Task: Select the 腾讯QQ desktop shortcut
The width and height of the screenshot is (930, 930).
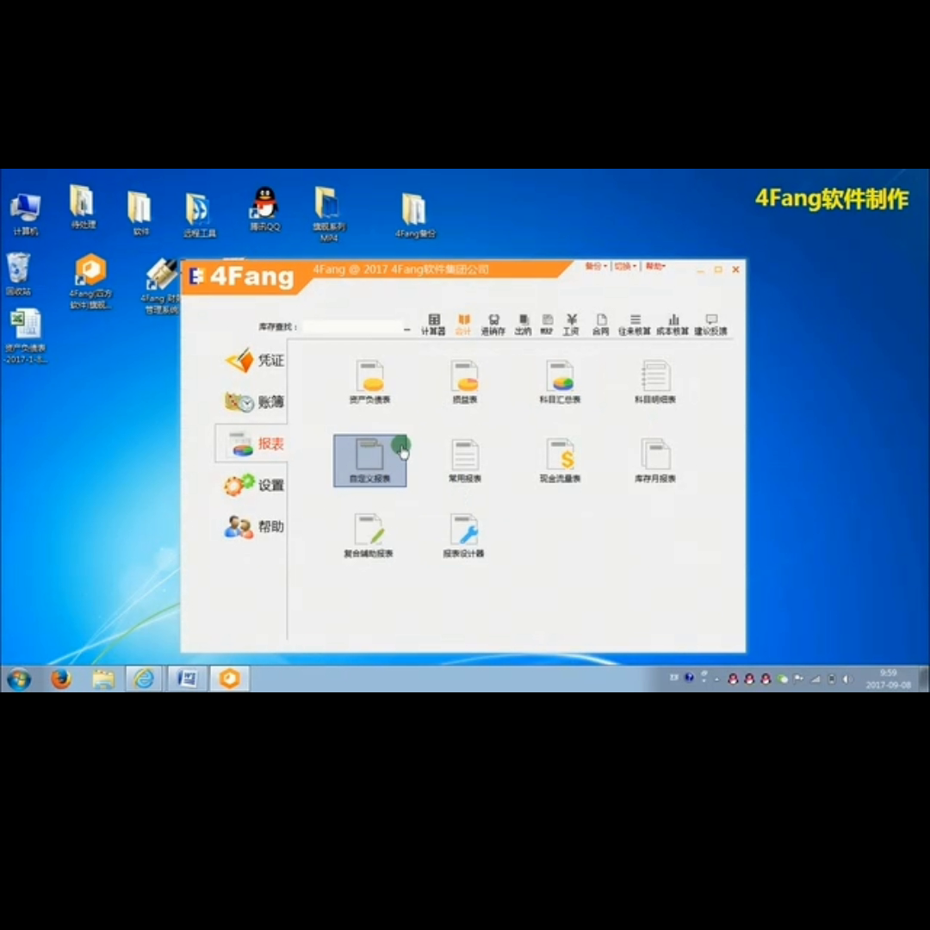Action: point(264,208)
